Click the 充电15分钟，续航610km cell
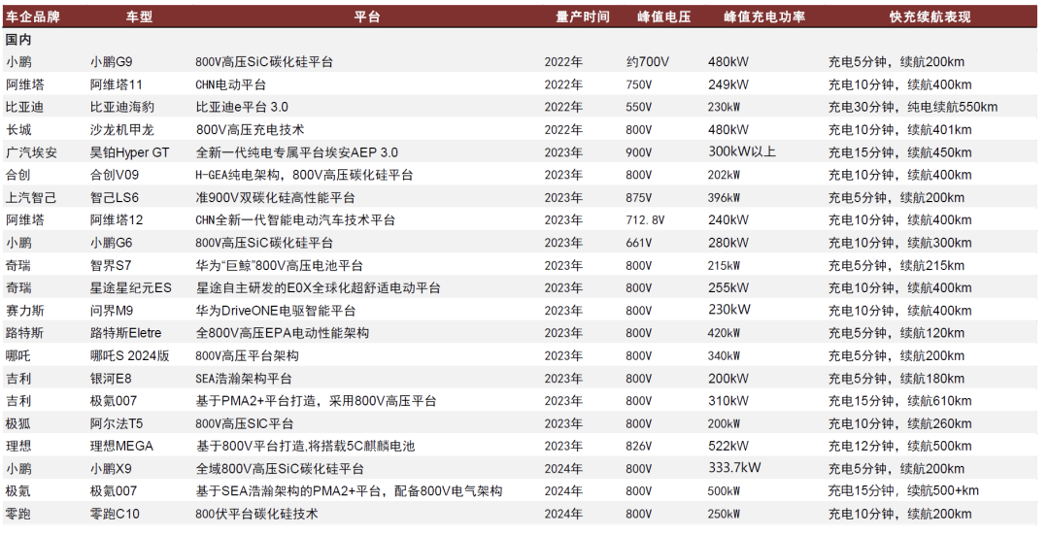The height and width of the screenshot is (535, 1049). click(x=899, y=401)
